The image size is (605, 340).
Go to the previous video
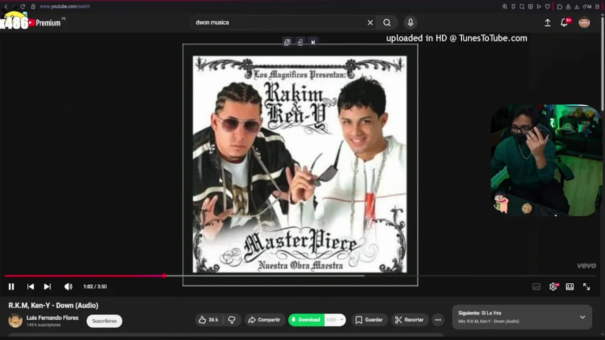pos(30,287)
